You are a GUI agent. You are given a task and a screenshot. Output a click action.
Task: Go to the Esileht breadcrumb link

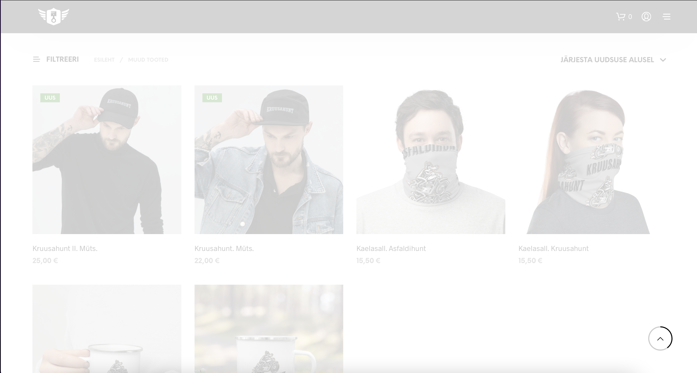pos(104,60)
